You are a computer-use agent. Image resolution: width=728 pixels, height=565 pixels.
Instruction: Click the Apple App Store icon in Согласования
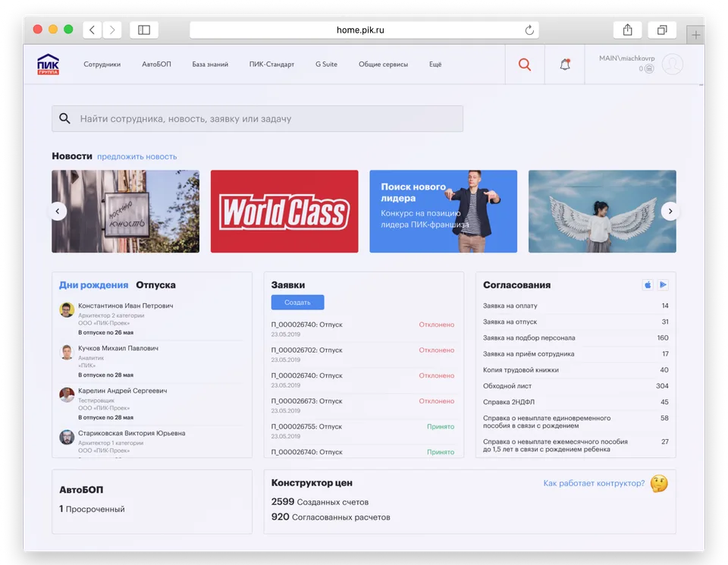647,284
